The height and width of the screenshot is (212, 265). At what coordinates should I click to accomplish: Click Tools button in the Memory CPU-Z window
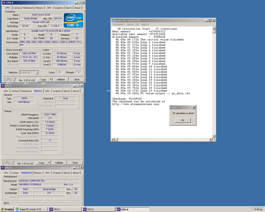click(41, 163)
